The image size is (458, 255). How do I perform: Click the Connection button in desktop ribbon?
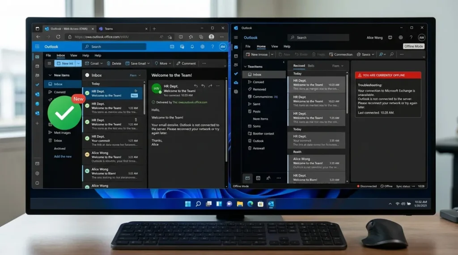(x=340, y=54)
